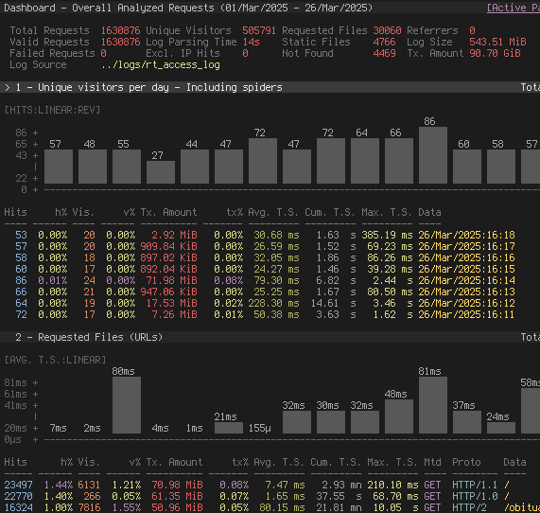Screen dimensions: 540x513
Task: Click the '14.61' cumulative time cell
Action: (x=324, y=304)
